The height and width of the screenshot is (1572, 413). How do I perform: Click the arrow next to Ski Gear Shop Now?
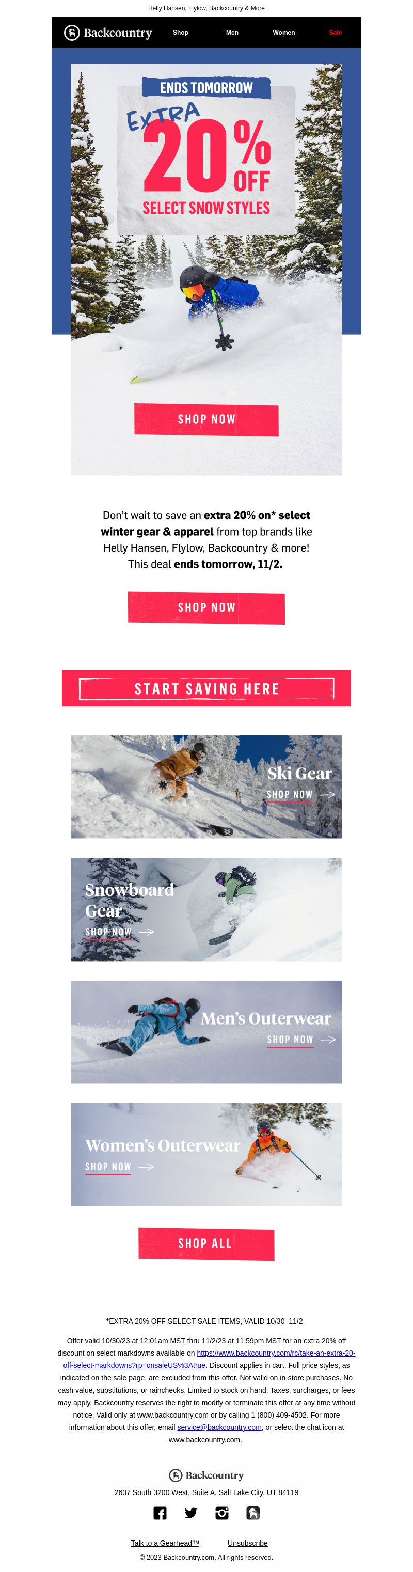tap(328, 795)
